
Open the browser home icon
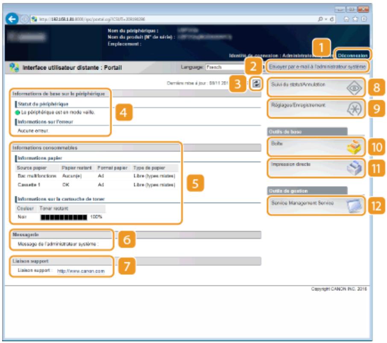347,19
